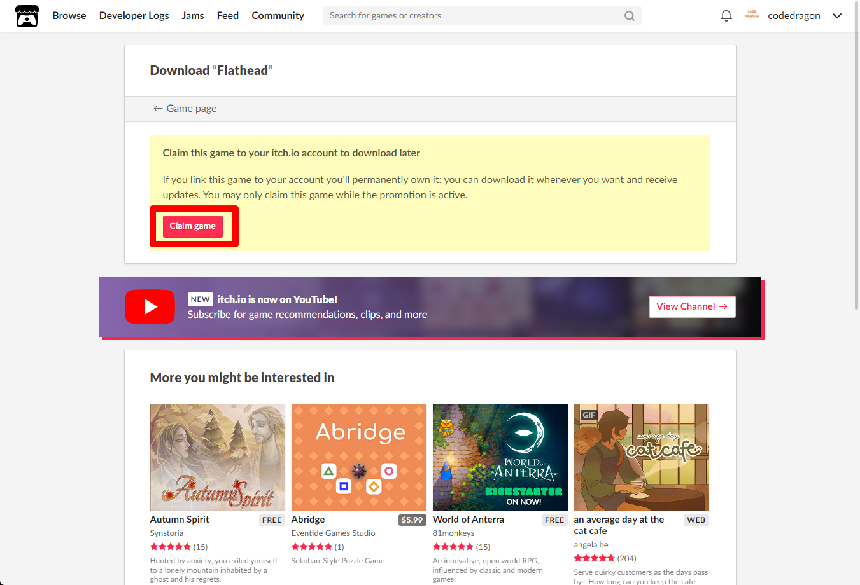This screenshot has height=585, width=860.
Task: Open the Community section
Action: coord(278,16)
